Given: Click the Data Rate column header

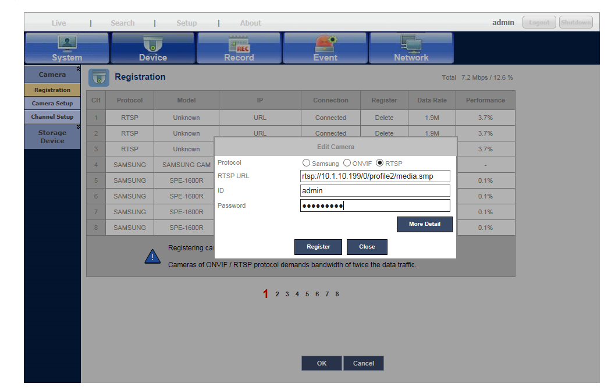Looking at the screenshot, I should point(432,100).
